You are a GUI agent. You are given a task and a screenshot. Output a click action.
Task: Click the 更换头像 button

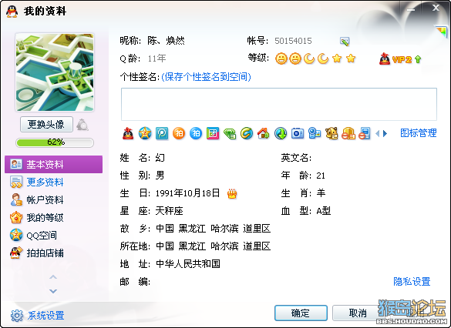[x=46, y=125]
